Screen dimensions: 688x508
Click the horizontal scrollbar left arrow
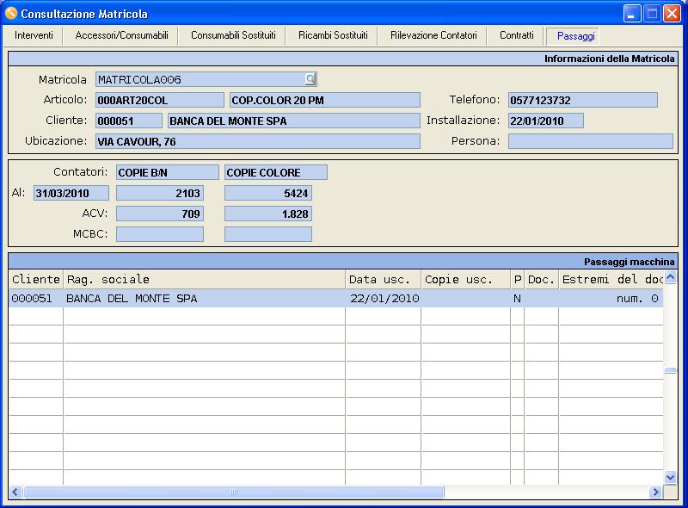coord(15,493)
